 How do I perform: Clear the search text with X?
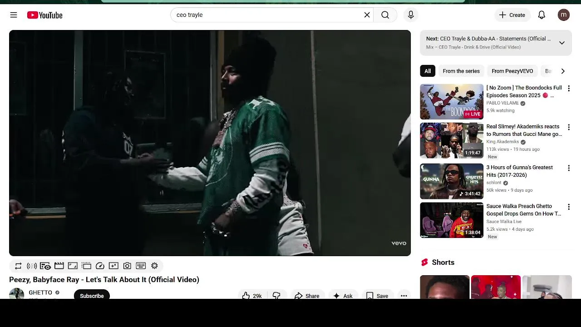(367, 15)
